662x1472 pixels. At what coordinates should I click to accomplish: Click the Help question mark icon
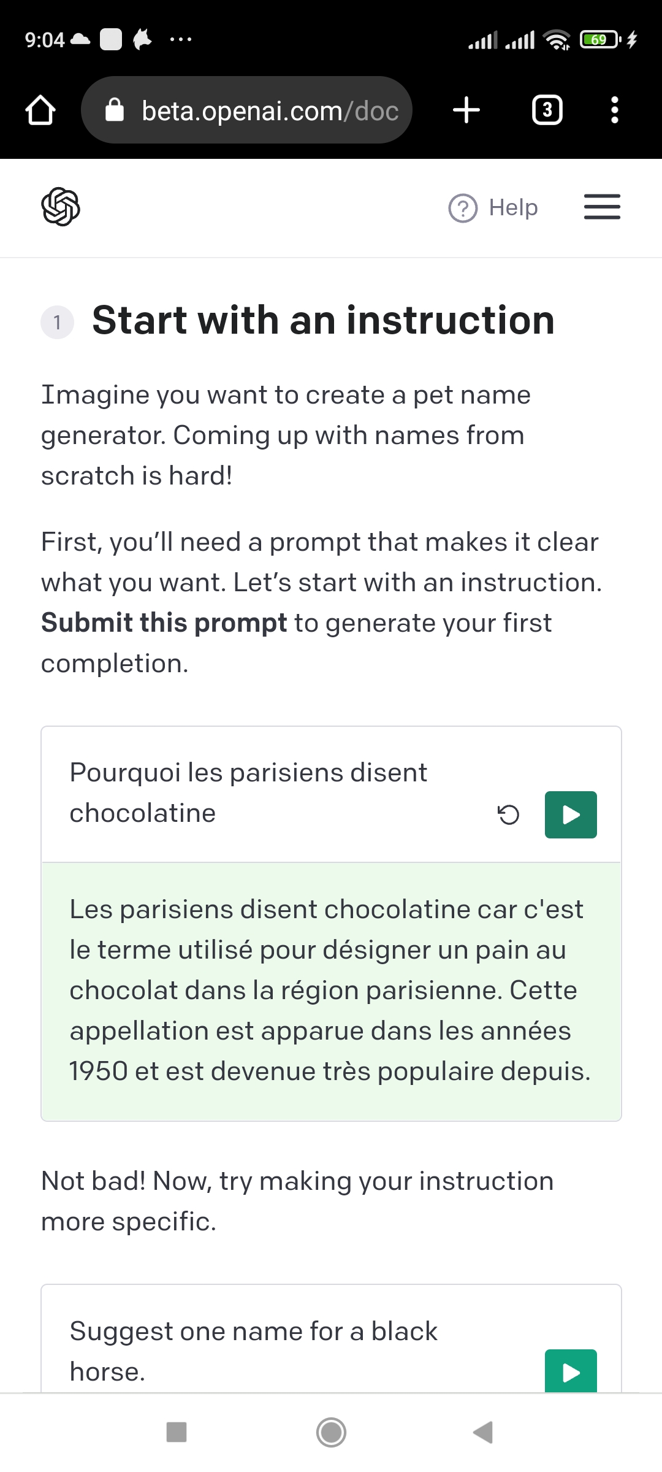point(463,208)
